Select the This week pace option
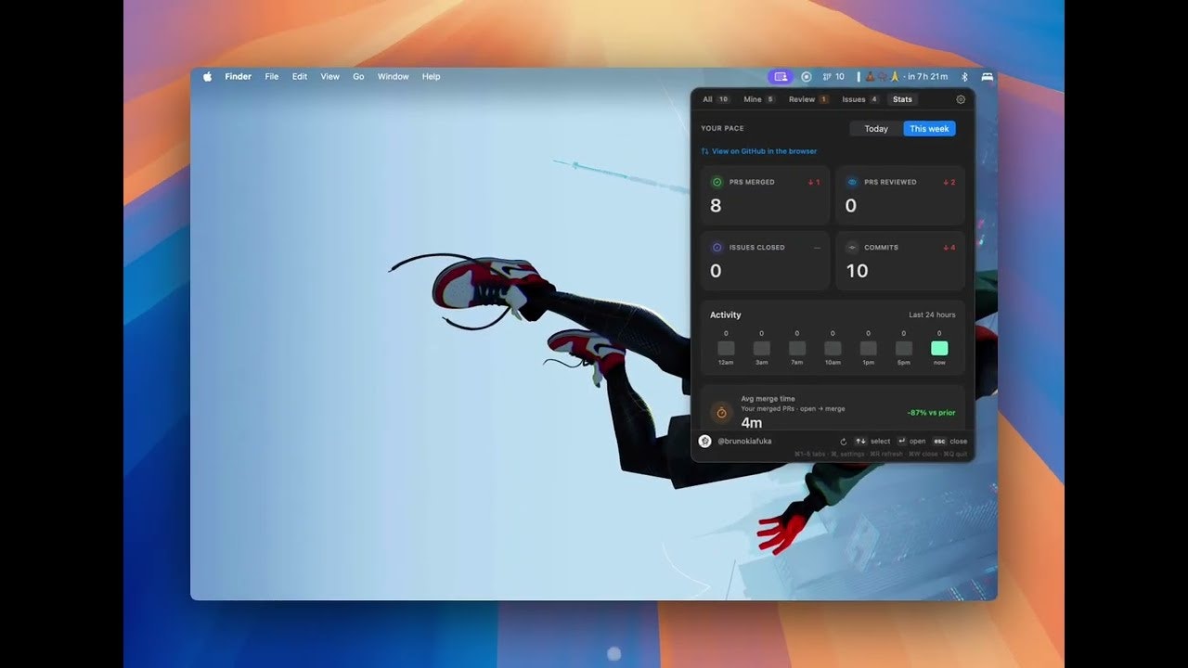The image size is (1188, 668). [929, 129]
